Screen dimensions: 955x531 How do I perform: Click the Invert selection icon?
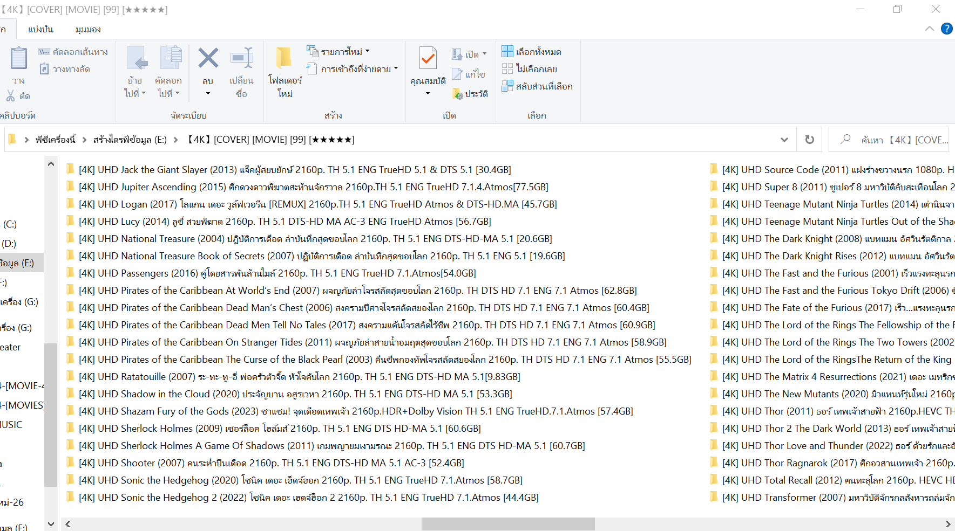507,86
